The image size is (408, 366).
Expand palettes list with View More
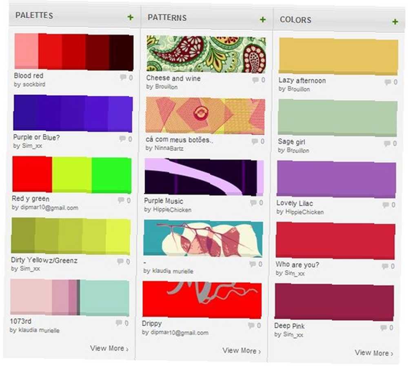(x=109, y=348)
